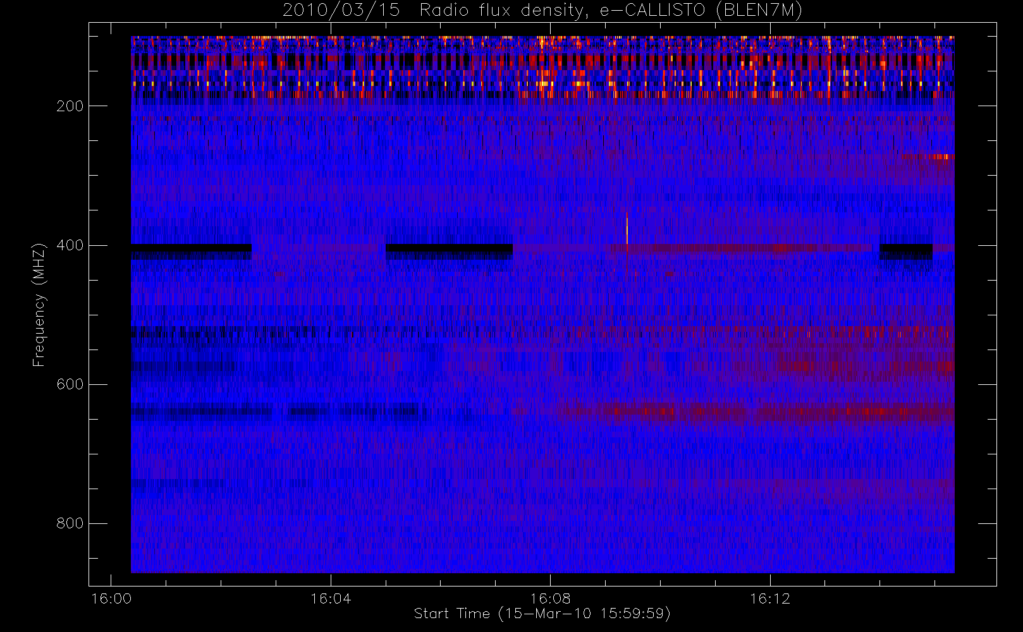Image resolution: width=1023 pixels, height=632 pixels.
Task: Click the 400 frequency tick label
Action: pyautogui.click(x=70, y=245)
